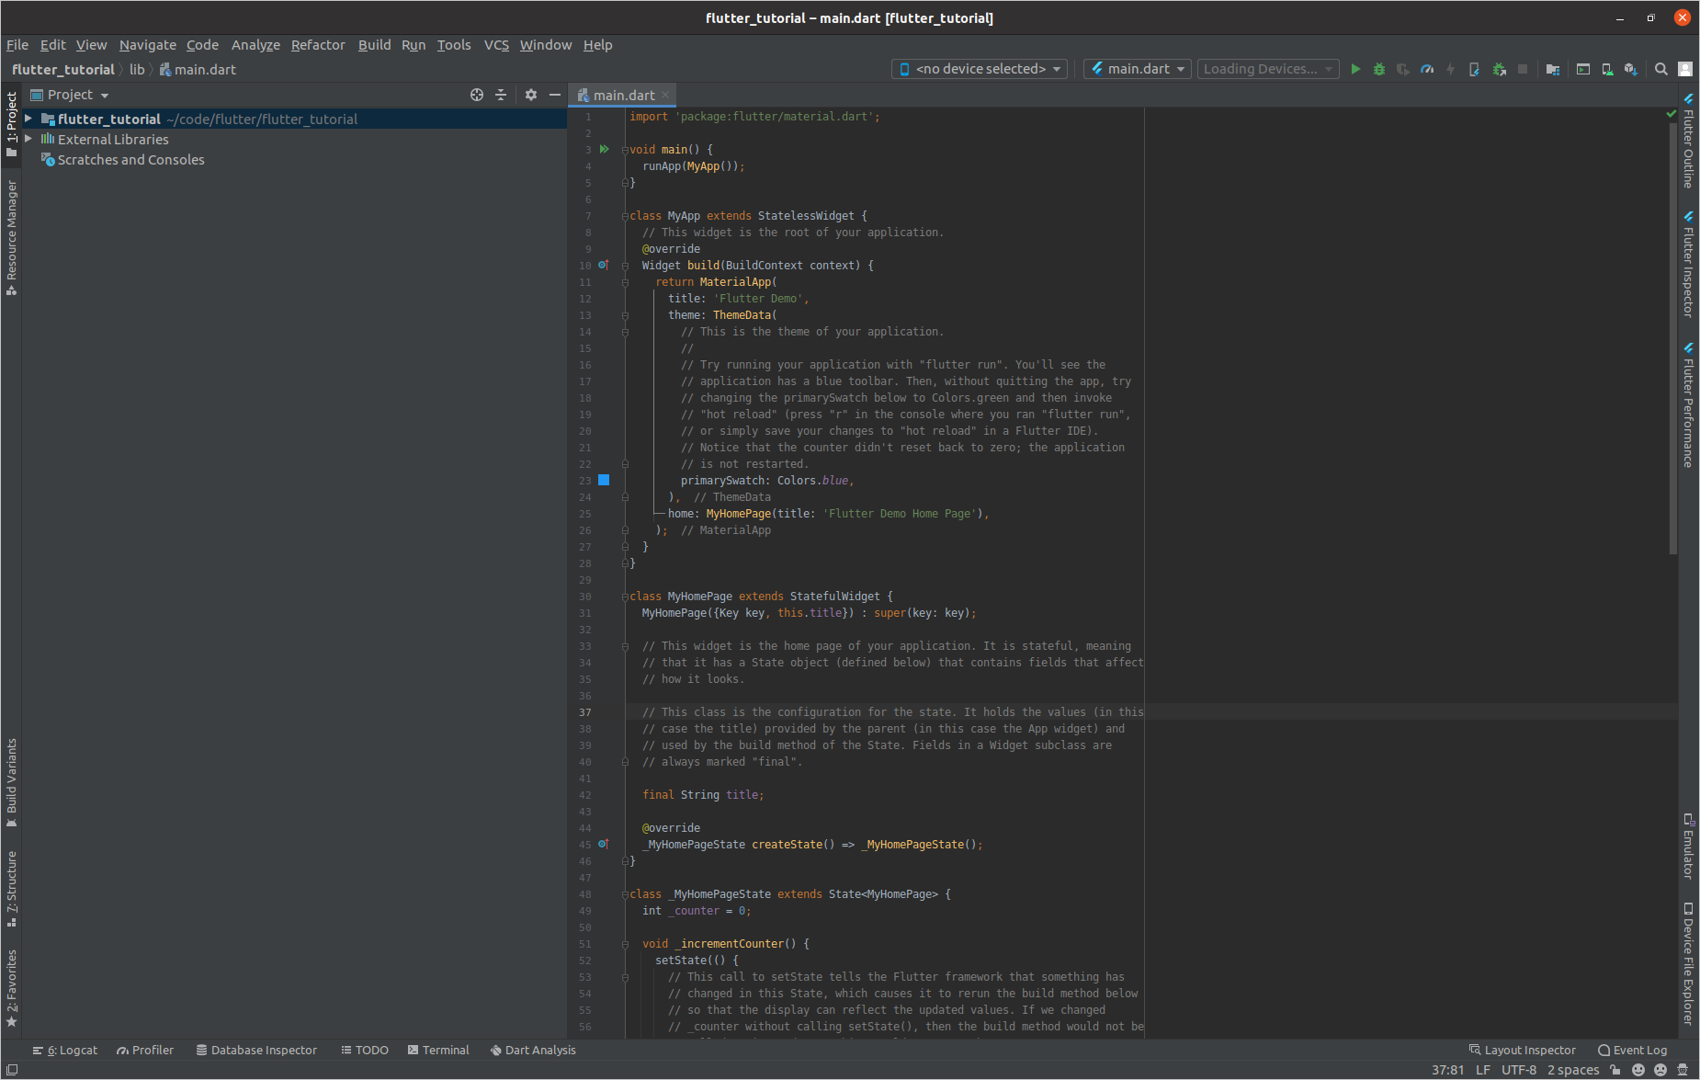Click the happy smiley feedback icon
The height and width of the screenshot is (1080, 1700).
click(x=1638, y=1070)
